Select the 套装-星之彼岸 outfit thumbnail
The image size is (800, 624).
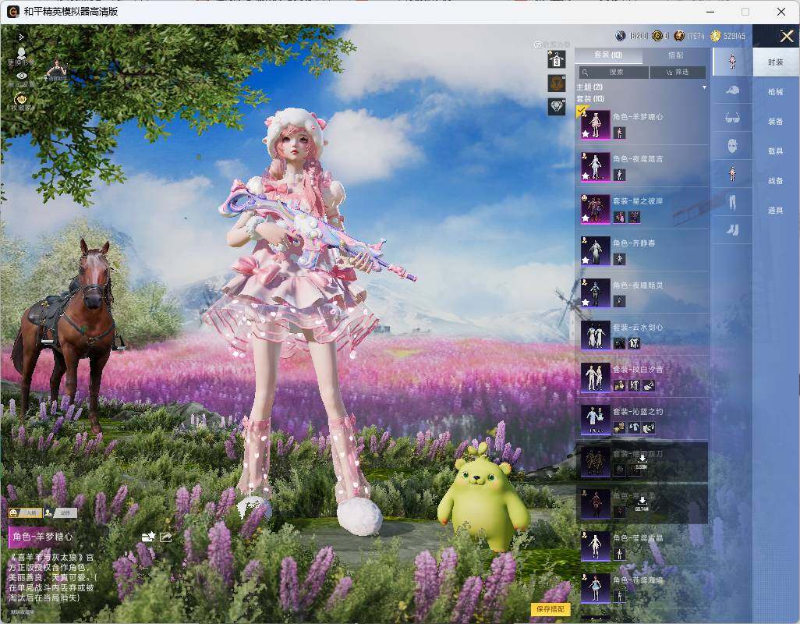point(596,209)
